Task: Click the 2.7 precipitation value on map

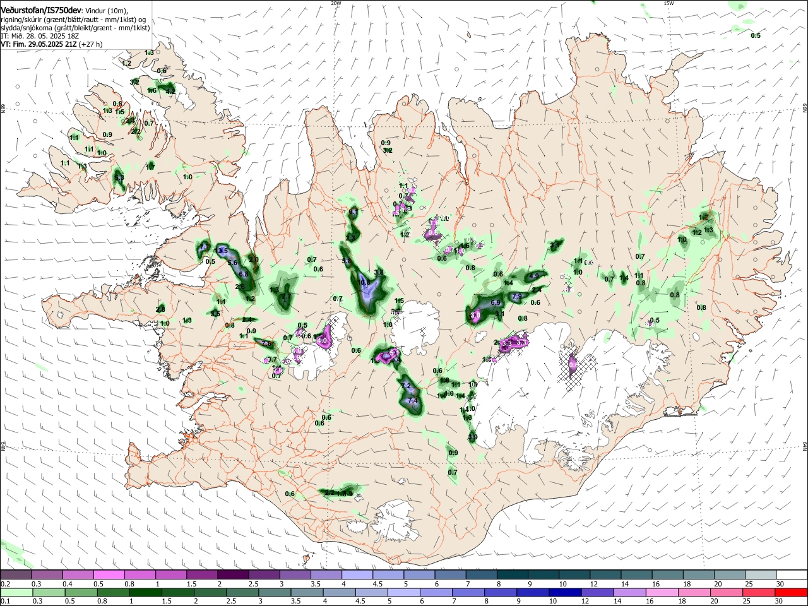Action: (287, 296)
